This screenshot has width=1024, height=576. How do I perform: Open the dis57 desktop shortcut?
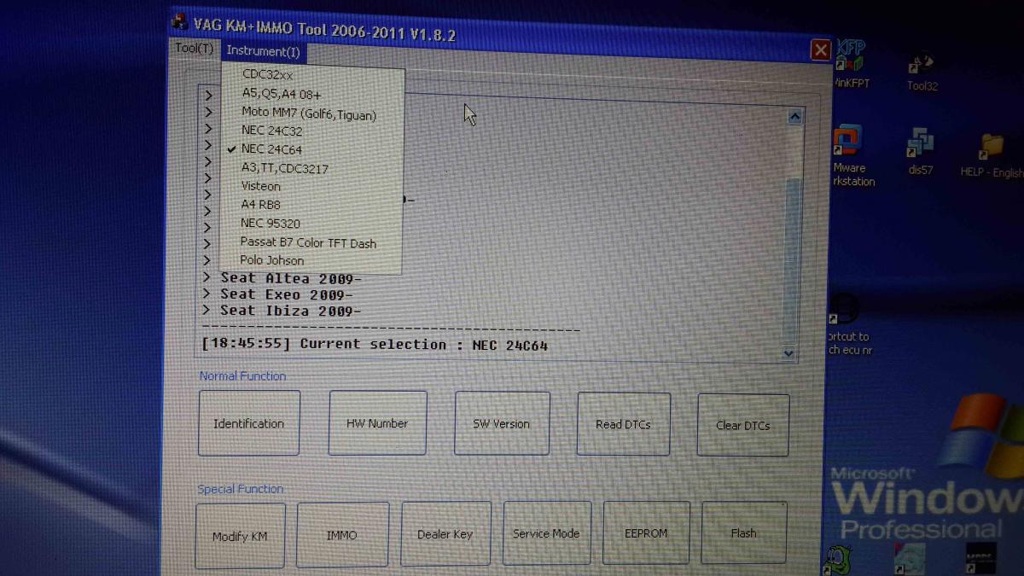coord(921,152)
